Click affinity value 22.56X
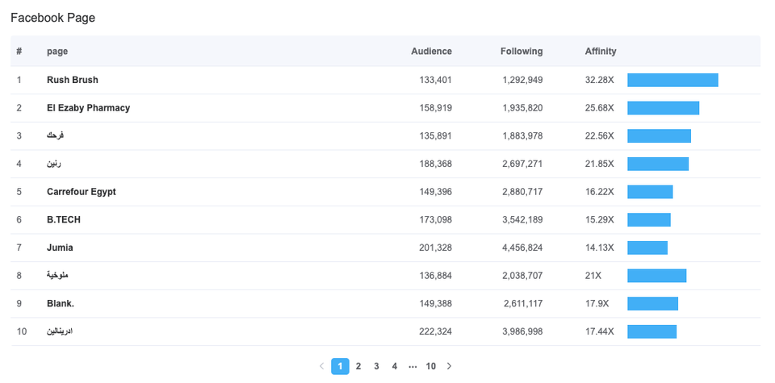The image size is (775, 383). pyautogui.click(x=600, y=135)
